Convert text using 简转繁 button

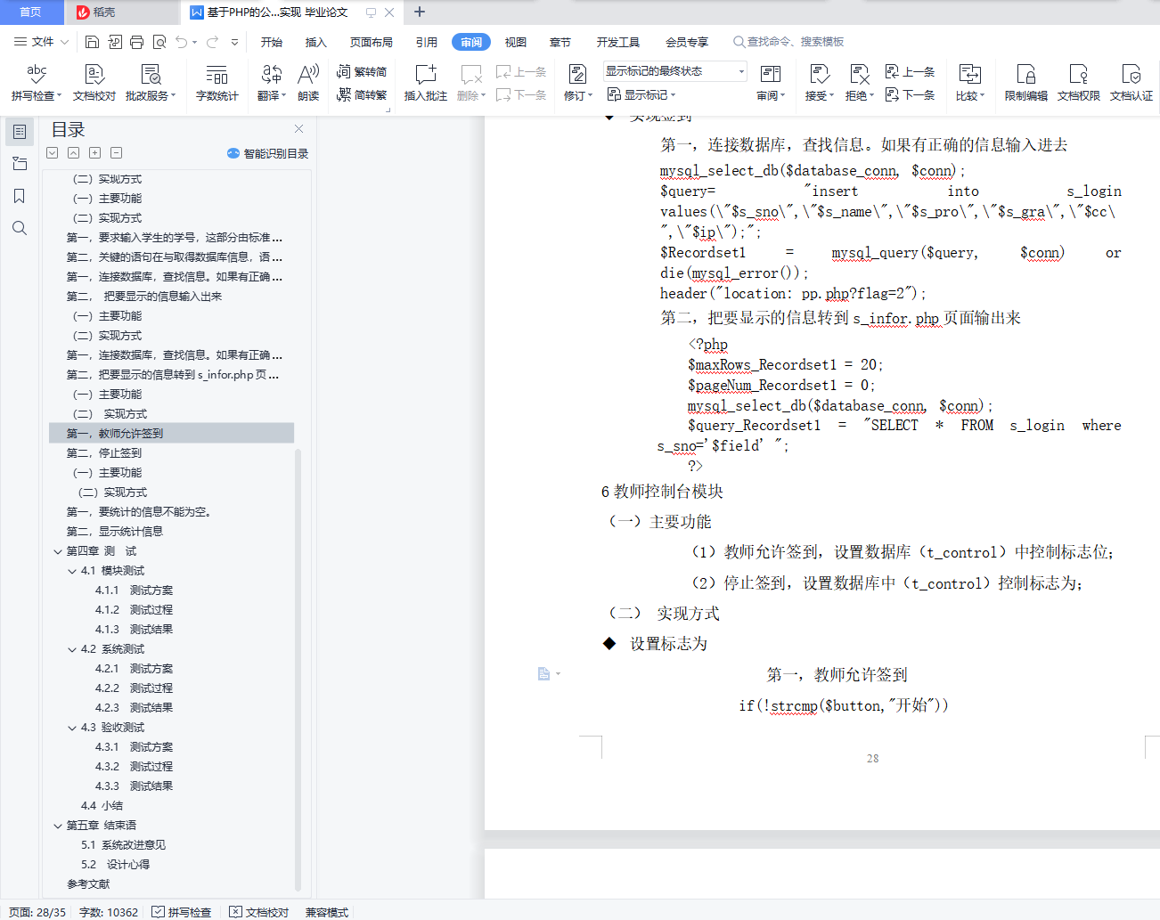[362, 94]
